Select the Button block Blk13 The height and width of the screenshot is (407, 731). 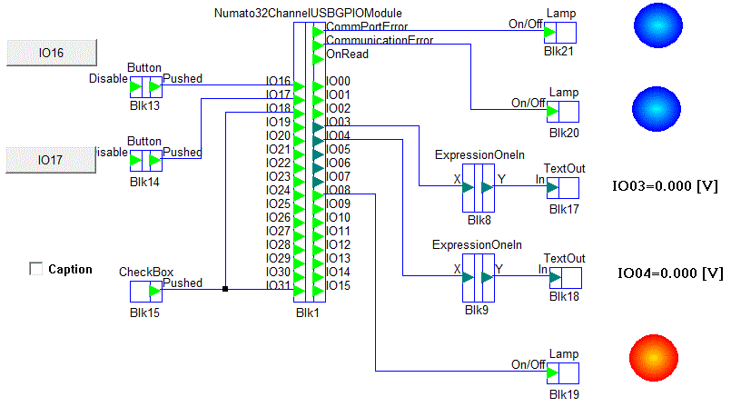click(x=145, y=86)
